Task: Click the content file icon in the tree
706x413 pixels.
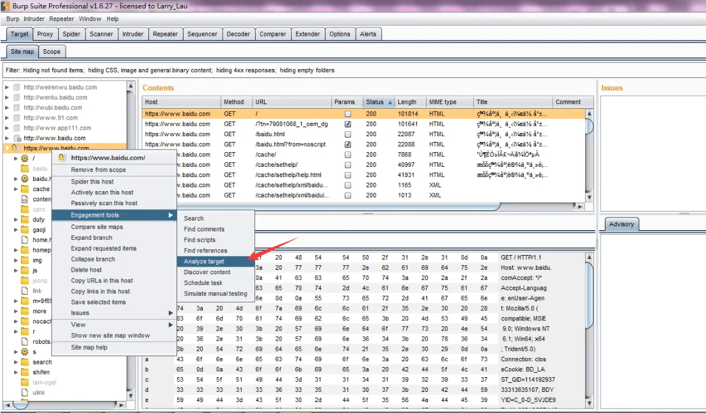Action: coord(25,199)
